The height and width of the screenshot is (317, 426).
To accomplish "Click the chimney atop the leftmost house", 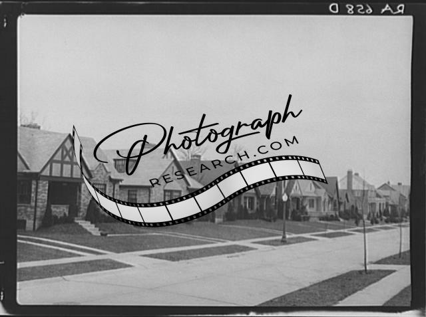I will click(30, 124).
